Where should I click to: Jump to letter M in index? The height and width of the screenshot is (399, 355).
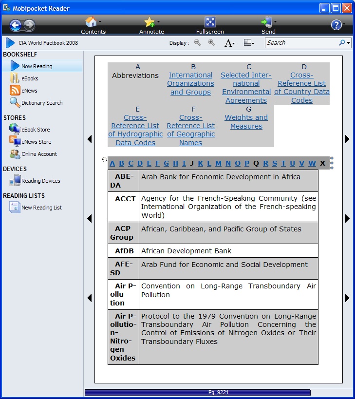(218, 163)
